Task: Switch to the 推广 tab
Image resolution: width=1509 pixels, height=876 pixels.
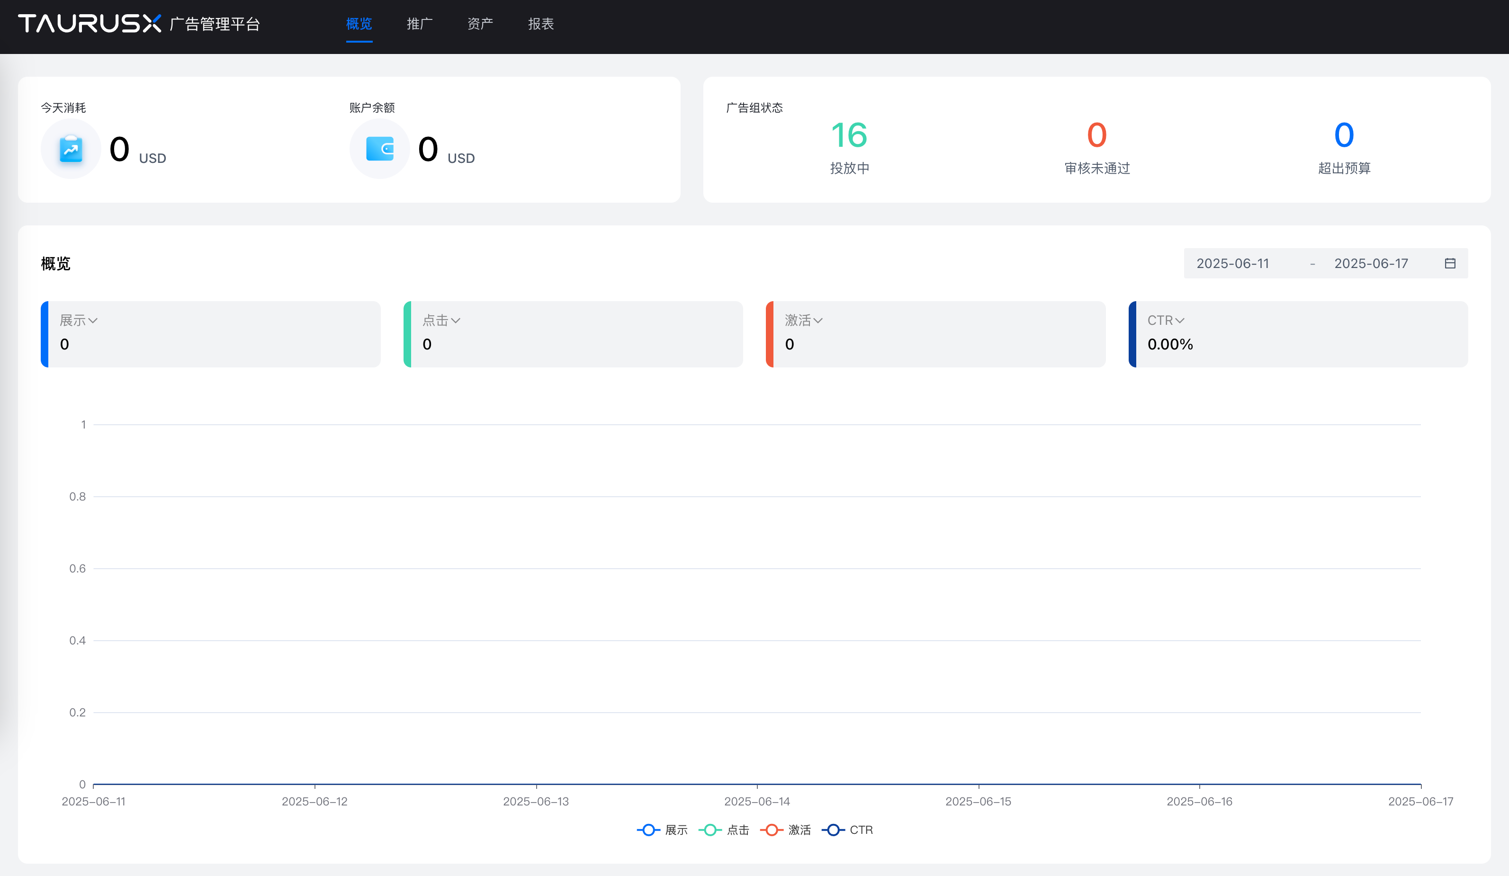Action: [x=420, y=24]
